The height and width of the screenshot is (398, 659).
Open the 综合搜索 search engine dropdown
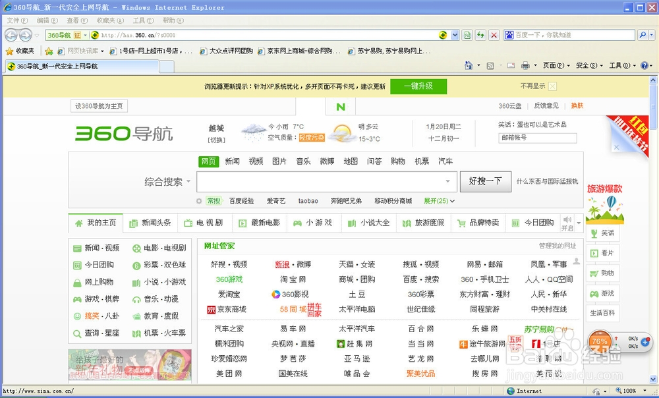(x=167, y=182)
